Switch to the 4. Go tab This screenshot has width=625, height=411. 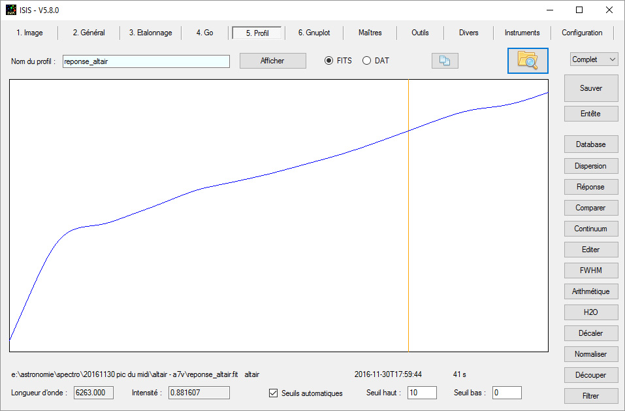click(x=204, y=33)
